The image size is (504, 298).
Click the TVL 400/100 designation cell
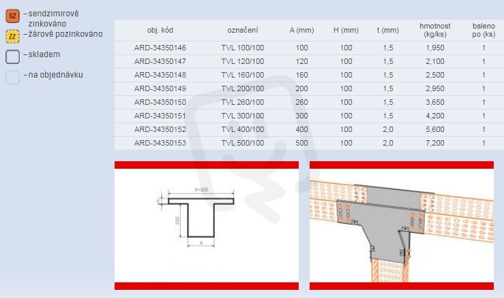(243, 129)
